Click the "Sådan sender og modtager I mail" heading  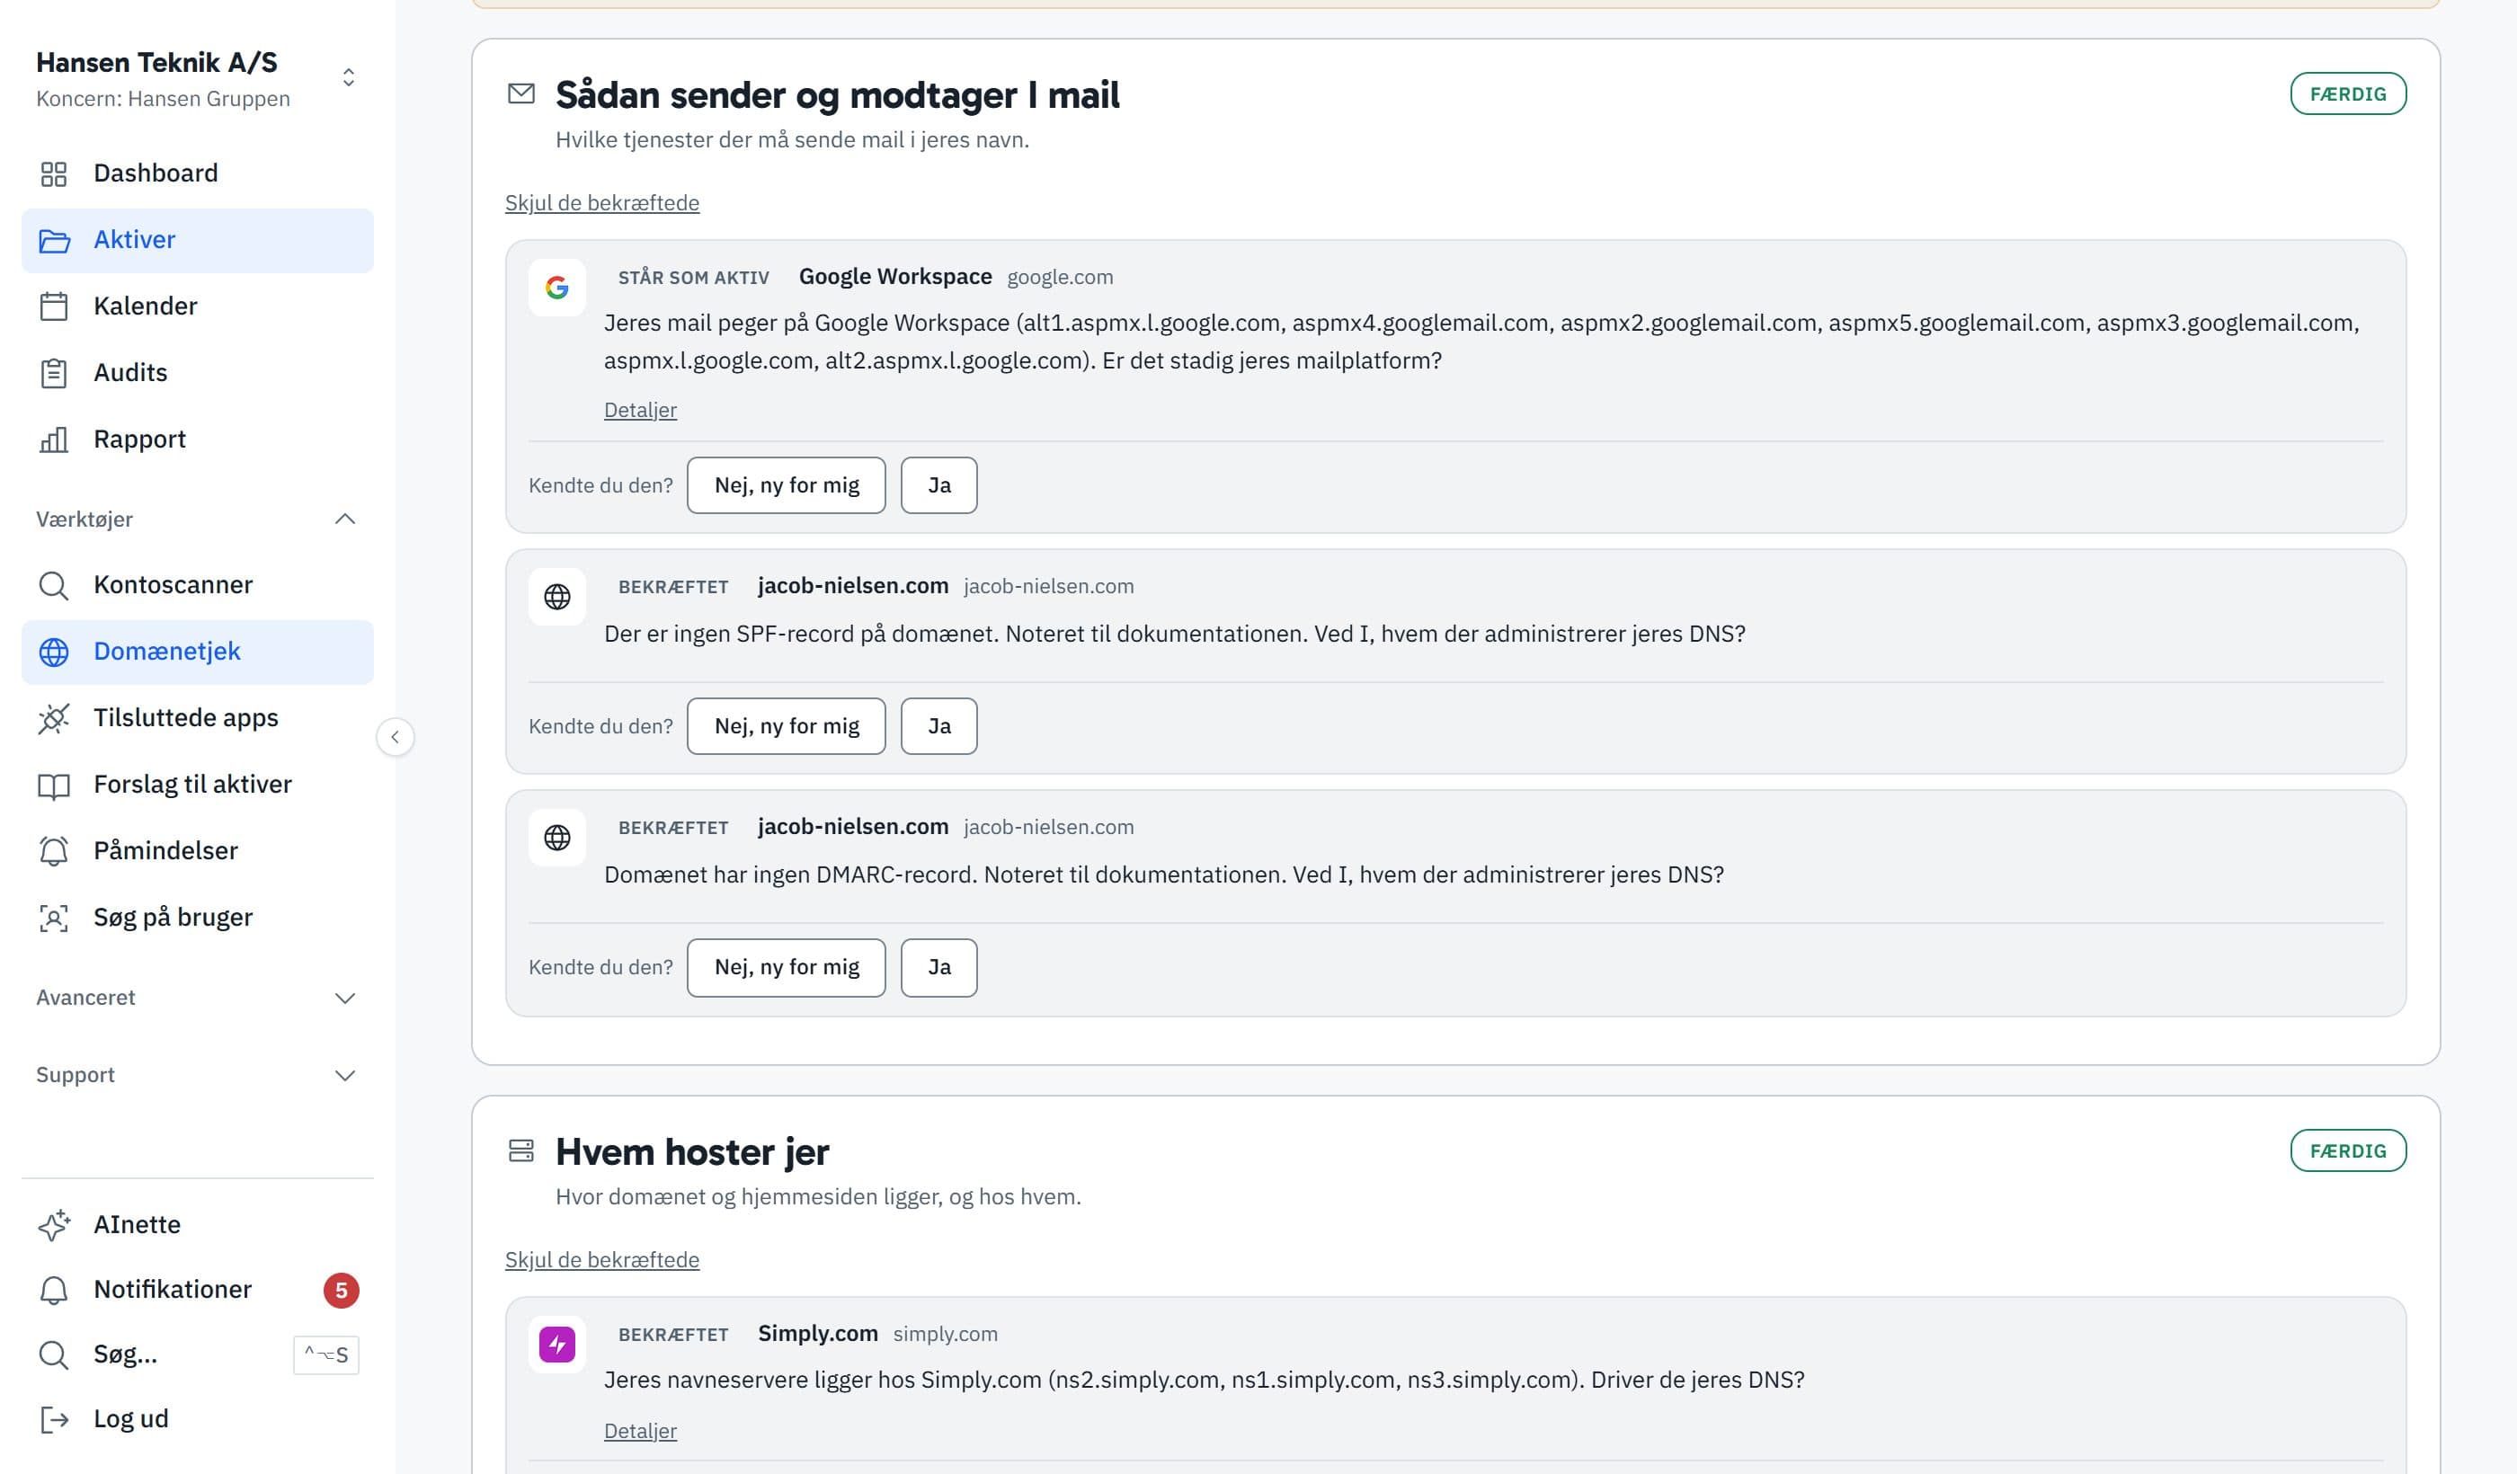(x=837, y=95)
